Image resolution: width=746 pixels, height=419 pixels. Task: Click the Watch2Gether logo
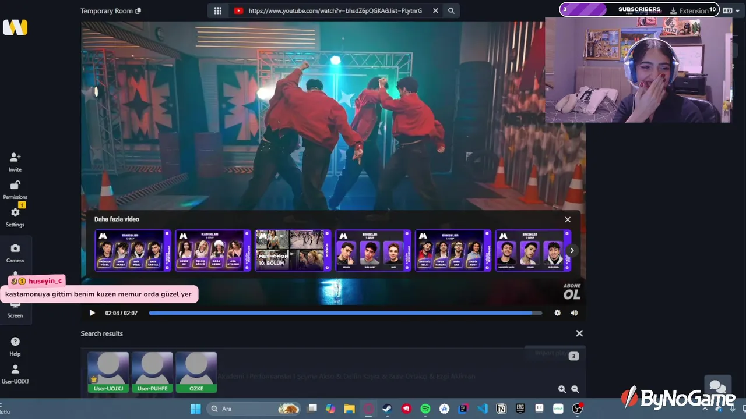pyautogui.click(x=15, y=27)
